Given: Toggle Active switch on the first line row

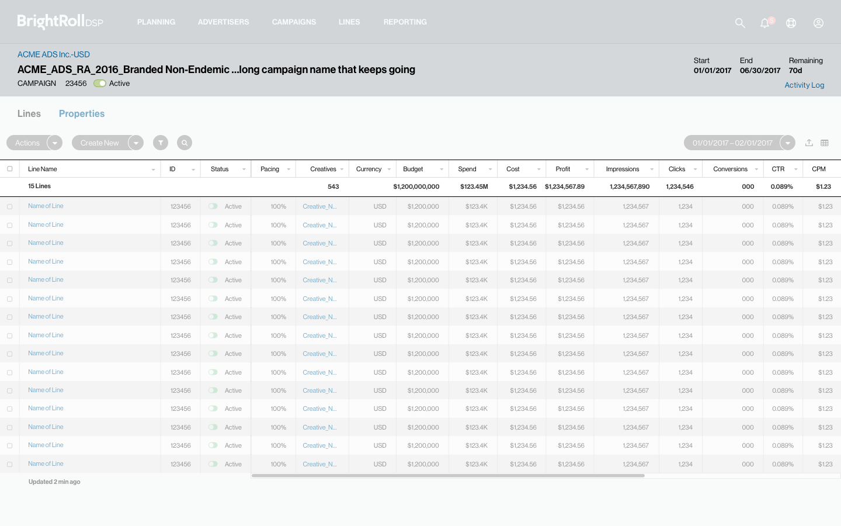Looking at the screenshot, I should click(212, 206).
